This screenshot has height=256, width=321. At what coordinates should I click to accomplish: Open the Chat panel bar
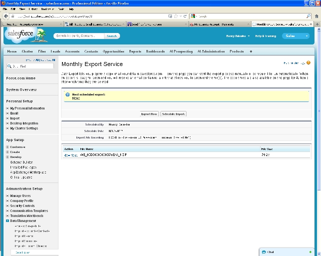[x=286, y=252]
